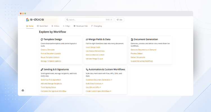Click the Quick Start book icon
The image size is (211, 112).
pos(38,26)
